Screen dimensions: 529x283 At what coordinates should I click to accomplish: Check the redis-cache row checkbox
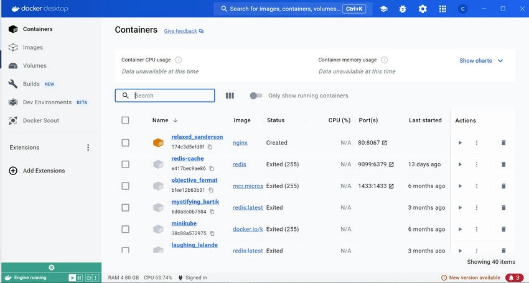coord(125,164)
